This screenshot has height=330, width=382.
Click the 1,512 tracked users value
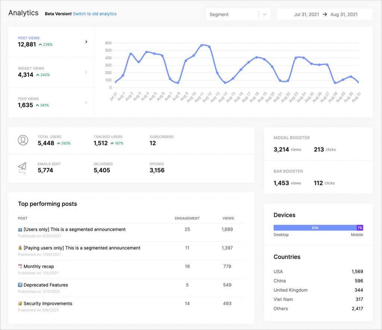101,143
